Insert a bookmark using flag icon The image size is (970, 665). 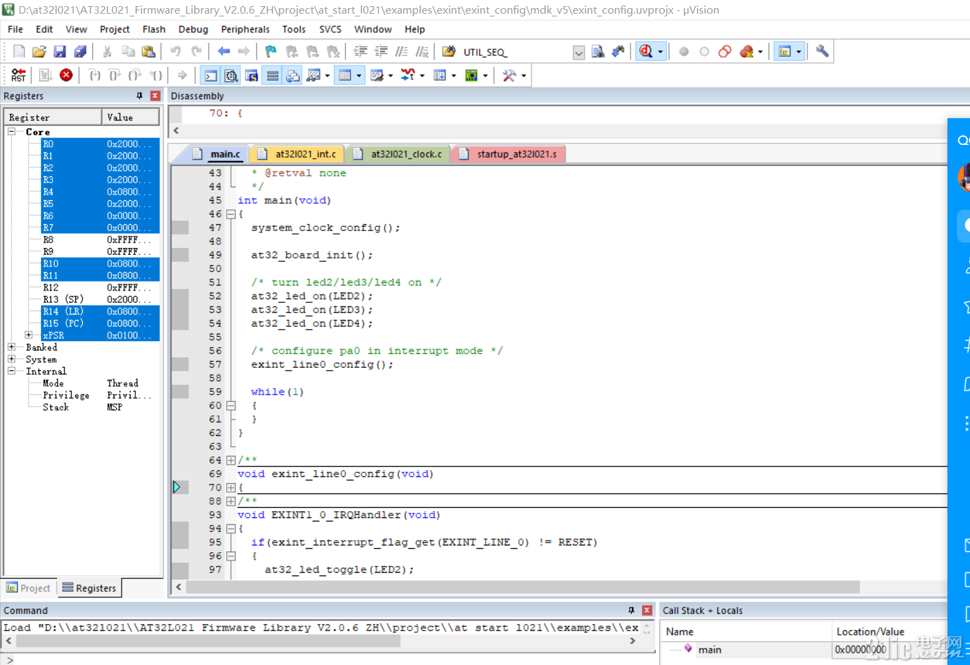point(271,51)
